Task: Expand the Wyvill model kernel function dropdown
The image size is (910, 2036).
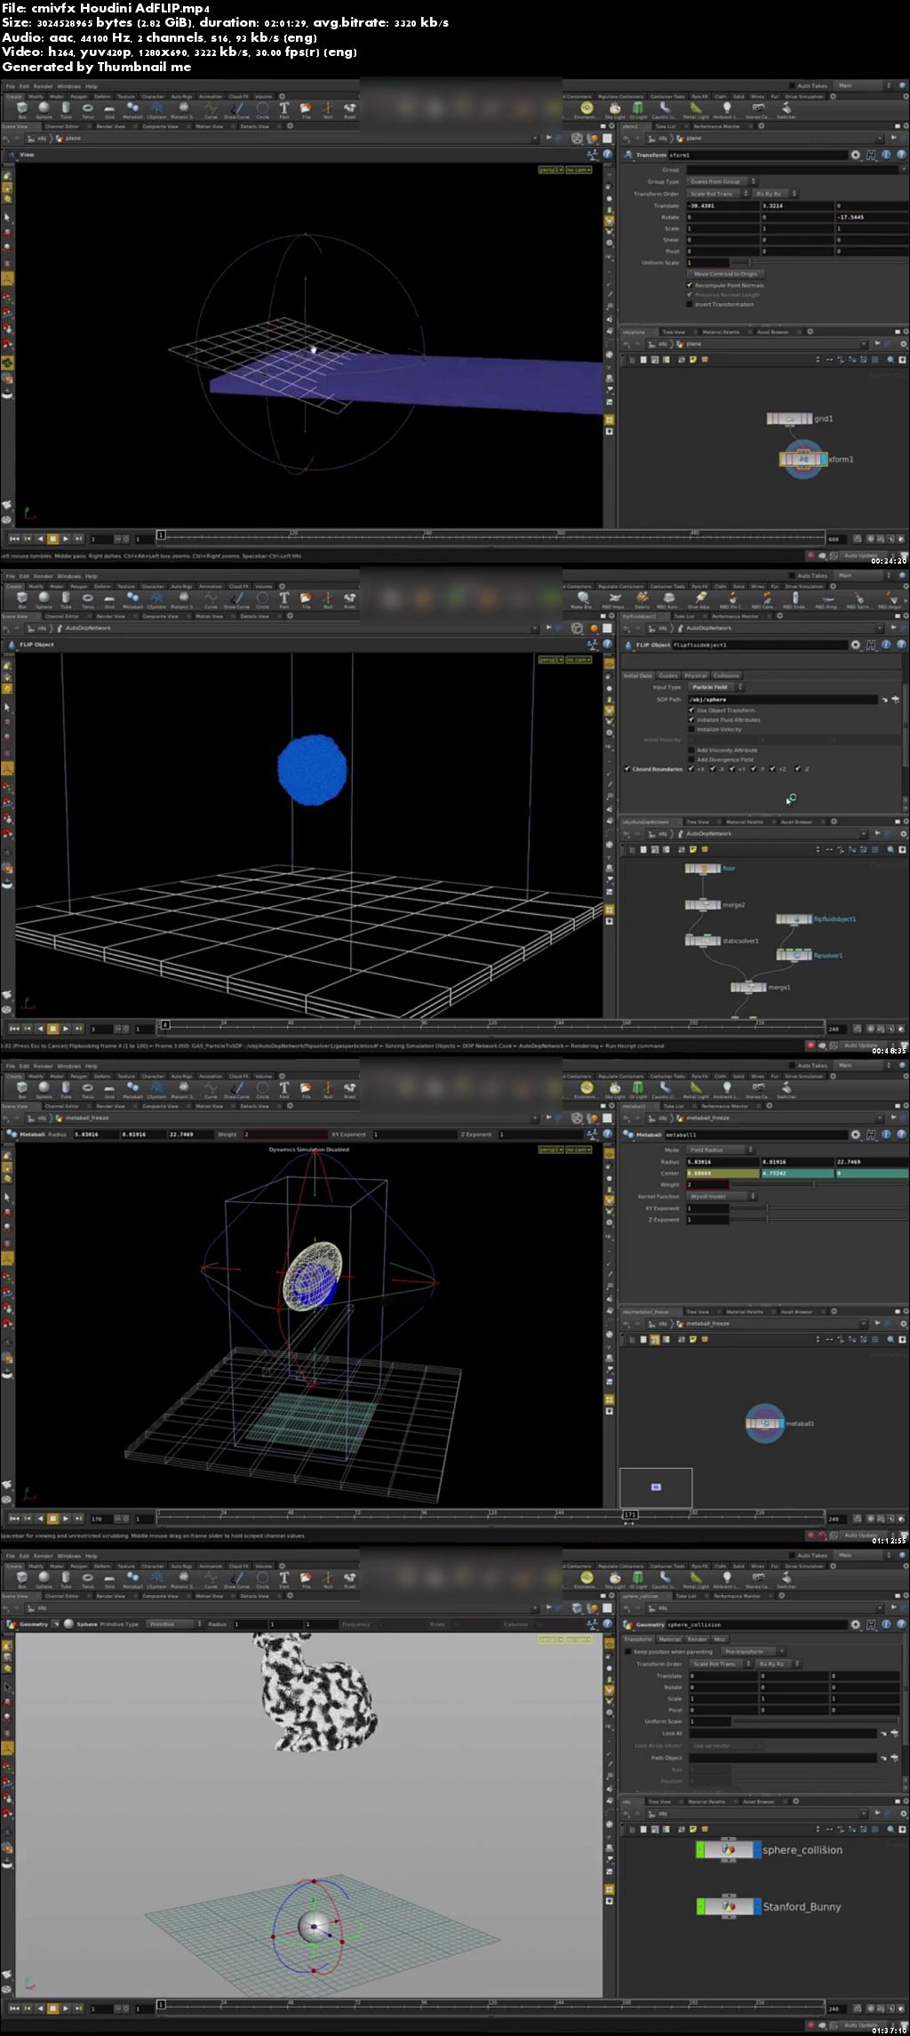Action: click(721, 1196)
